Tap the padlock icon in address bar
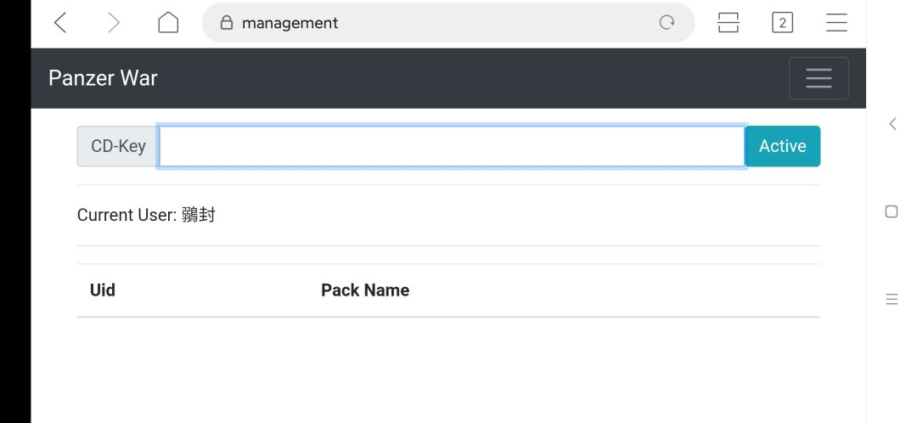The width and height of the screenshot is (917, 423). click(x=226, y=24)
